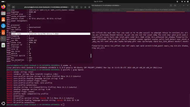190x107 pixels.
Task: Click new tab button in front terminal window
Action: (x=13, y=7)
